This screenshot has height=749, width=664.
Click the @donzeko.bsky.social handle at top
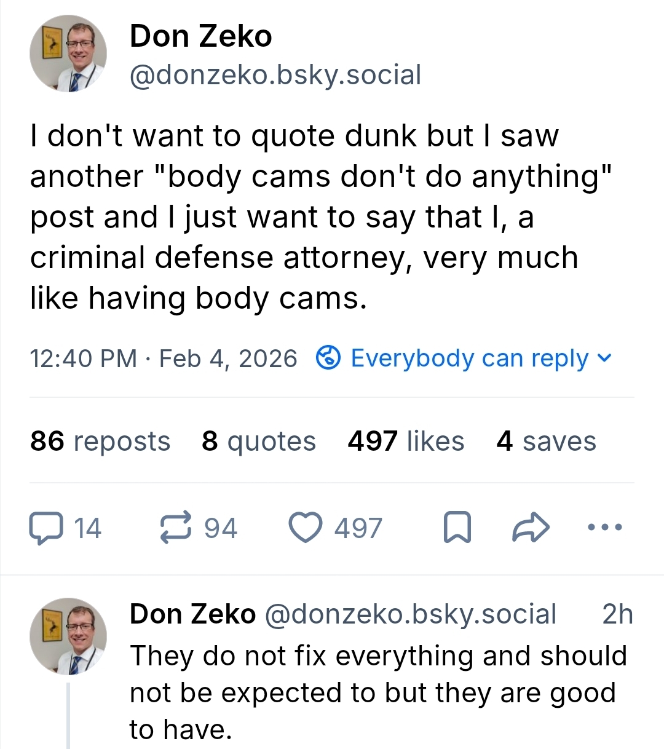[x=275, y=75]
